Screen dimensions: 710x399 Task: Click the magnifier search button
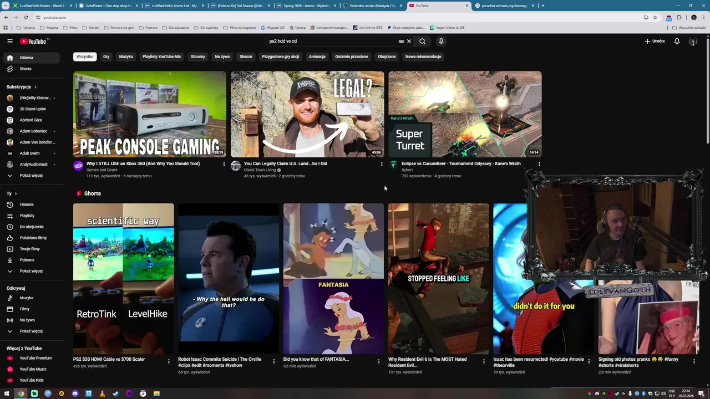pos(422,41)
